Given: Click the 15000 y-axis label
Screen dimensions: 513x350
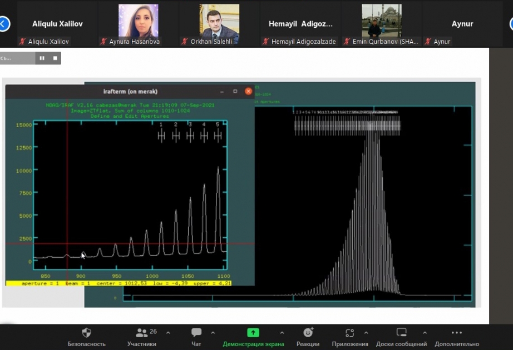Looking at the screenshot, I should 24,125.
